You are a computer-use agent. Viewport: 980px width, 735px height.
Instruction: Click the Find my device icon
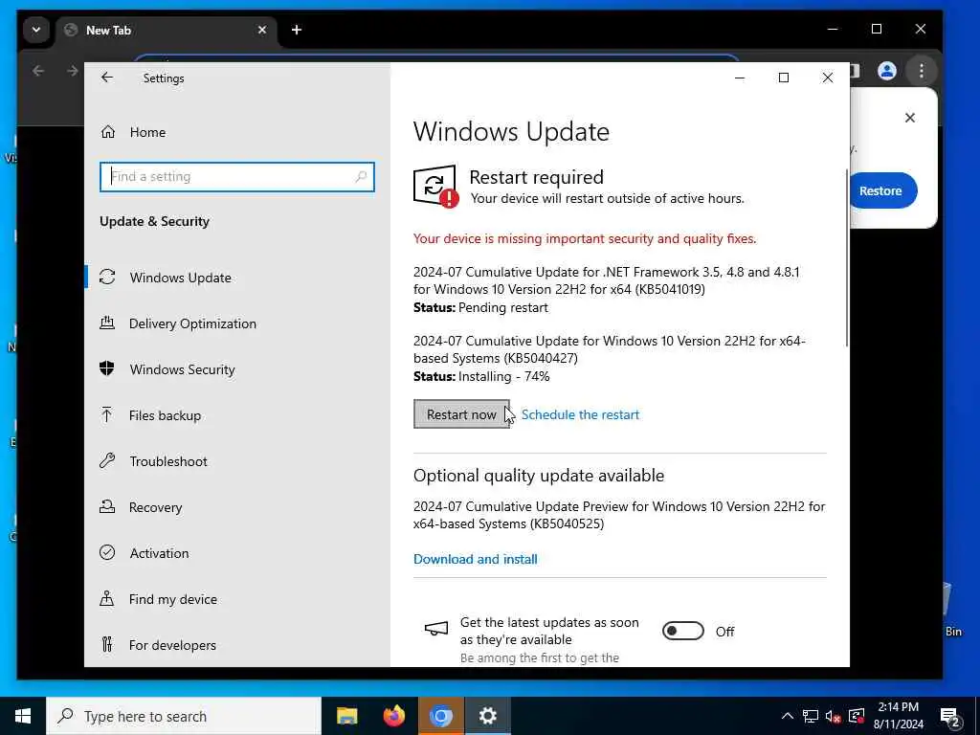[x=107, y=599]
